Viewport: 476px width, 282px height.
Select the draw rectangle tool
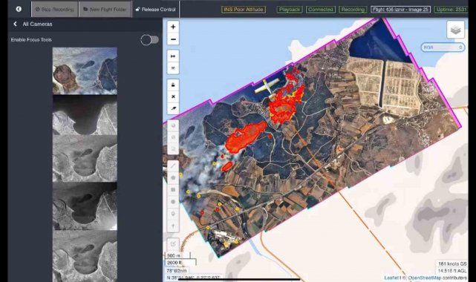(x=173, y=189)
